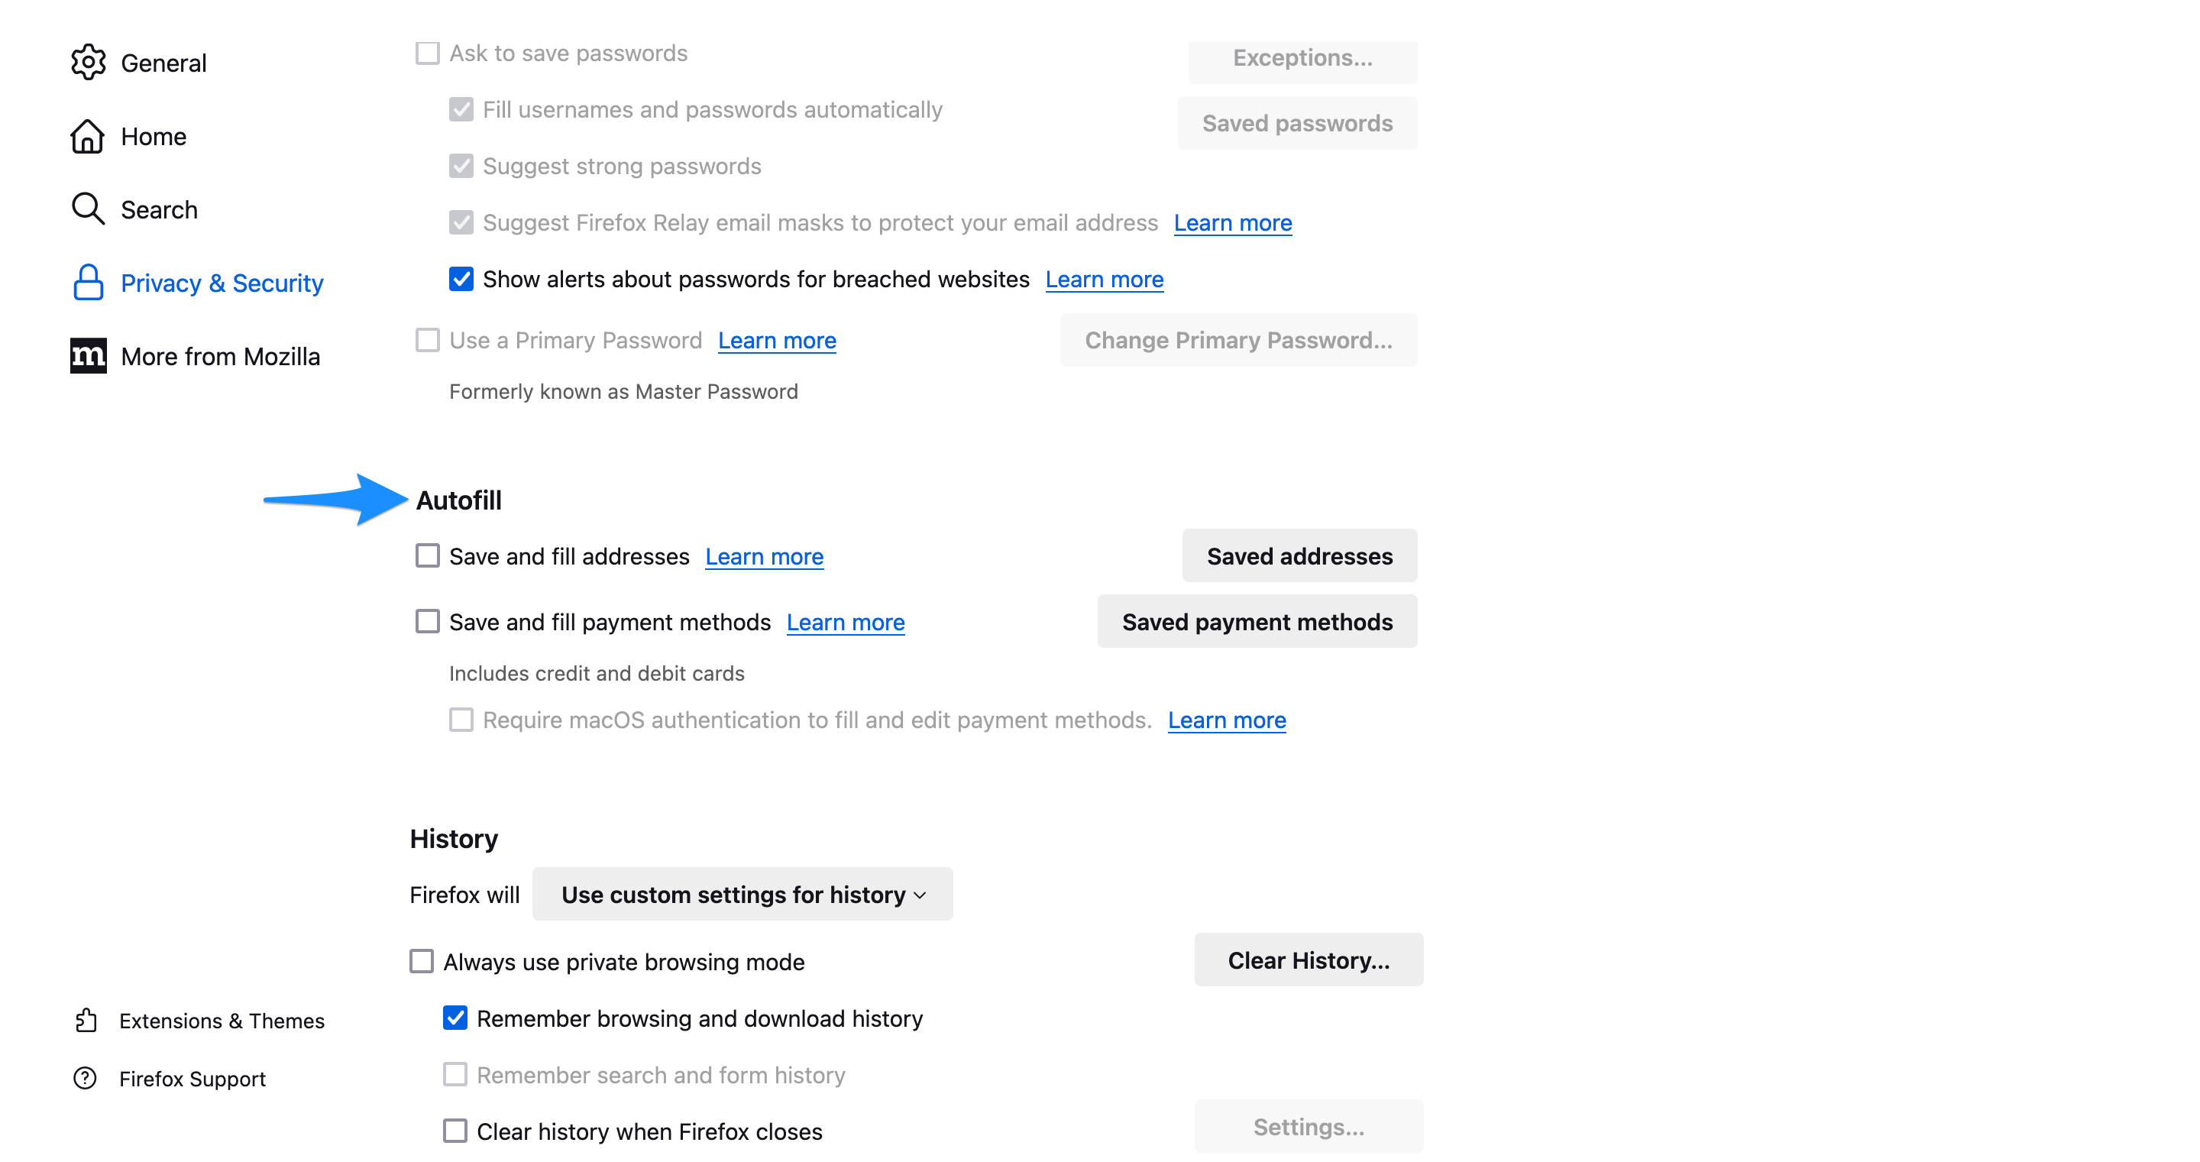Open Extensions & Themes via puzzle piece icon
2200x1162 pixels.
[86, 1020]
